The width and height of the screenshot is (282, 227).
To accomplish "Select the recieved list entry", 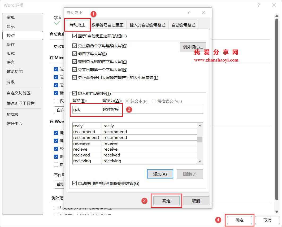I will (135, 155).
